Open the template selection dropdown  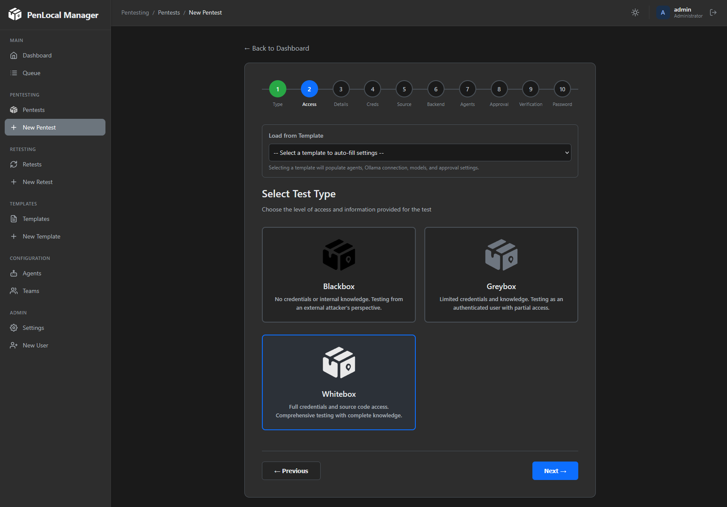point(420,152)
